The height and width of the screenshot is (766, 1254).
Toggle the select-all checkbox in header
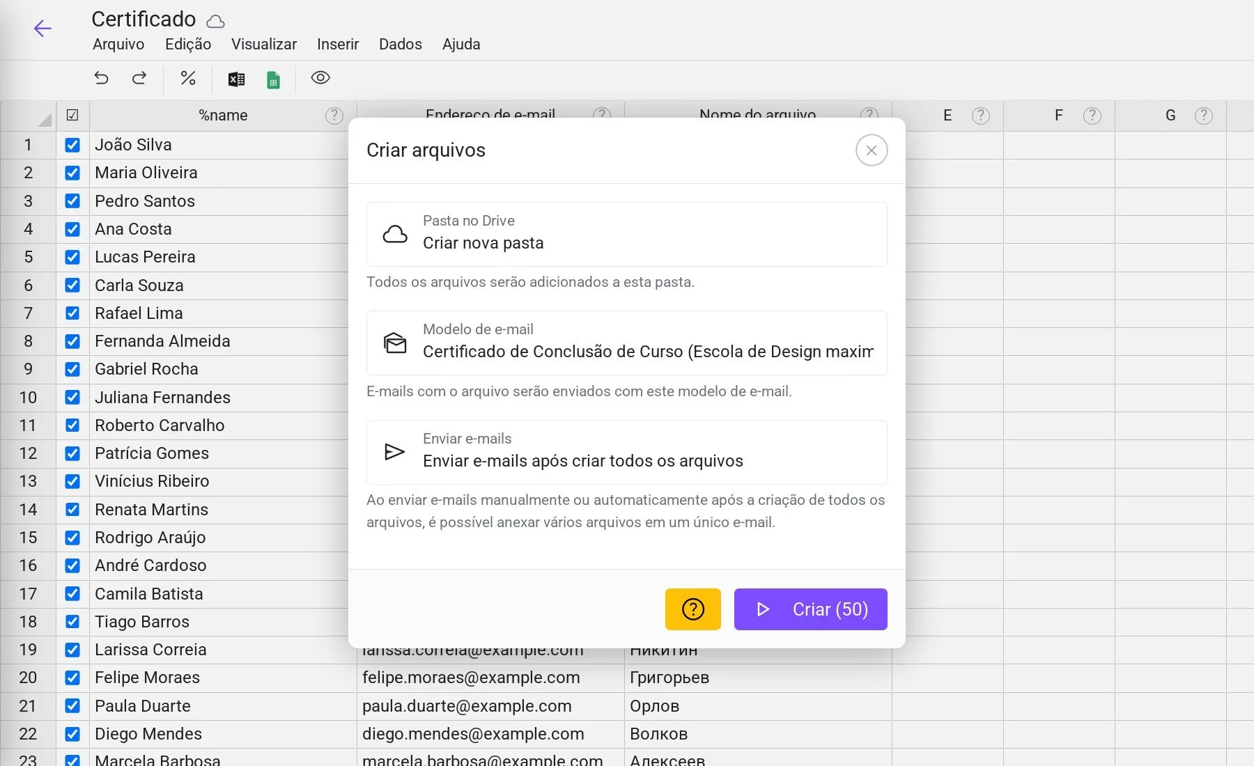(72, 116)
